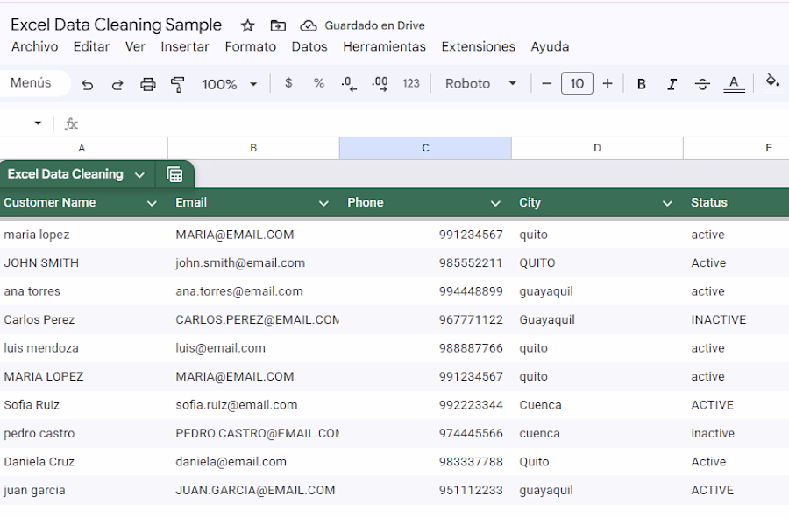Open the Roboto font dropdown

(480, 83)
